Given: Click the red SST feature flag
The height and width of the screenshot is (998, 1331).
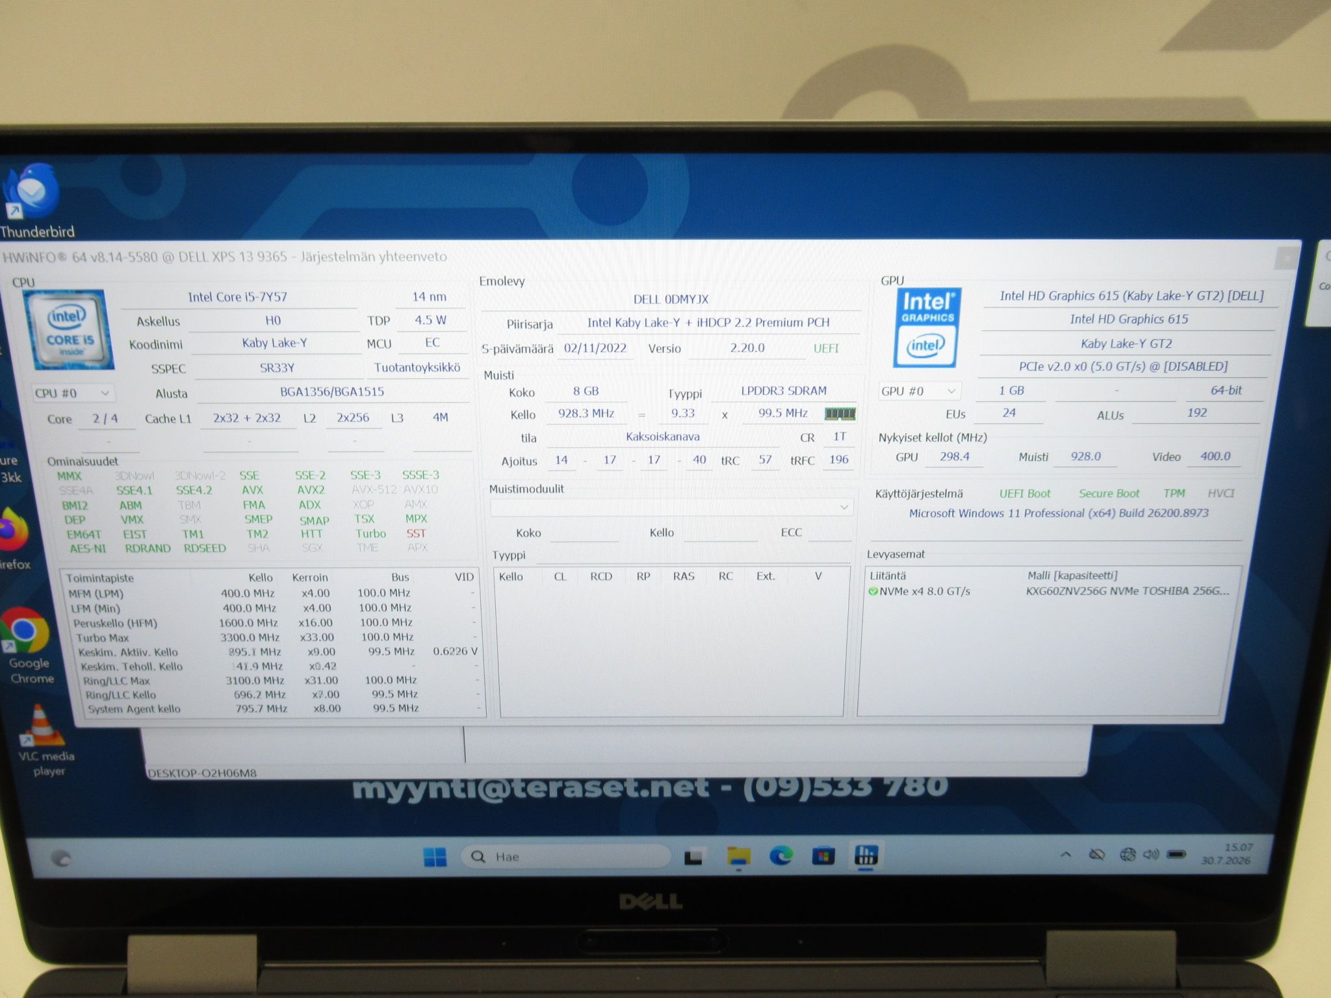Looking at the screenshot, I should coord(416,533).
